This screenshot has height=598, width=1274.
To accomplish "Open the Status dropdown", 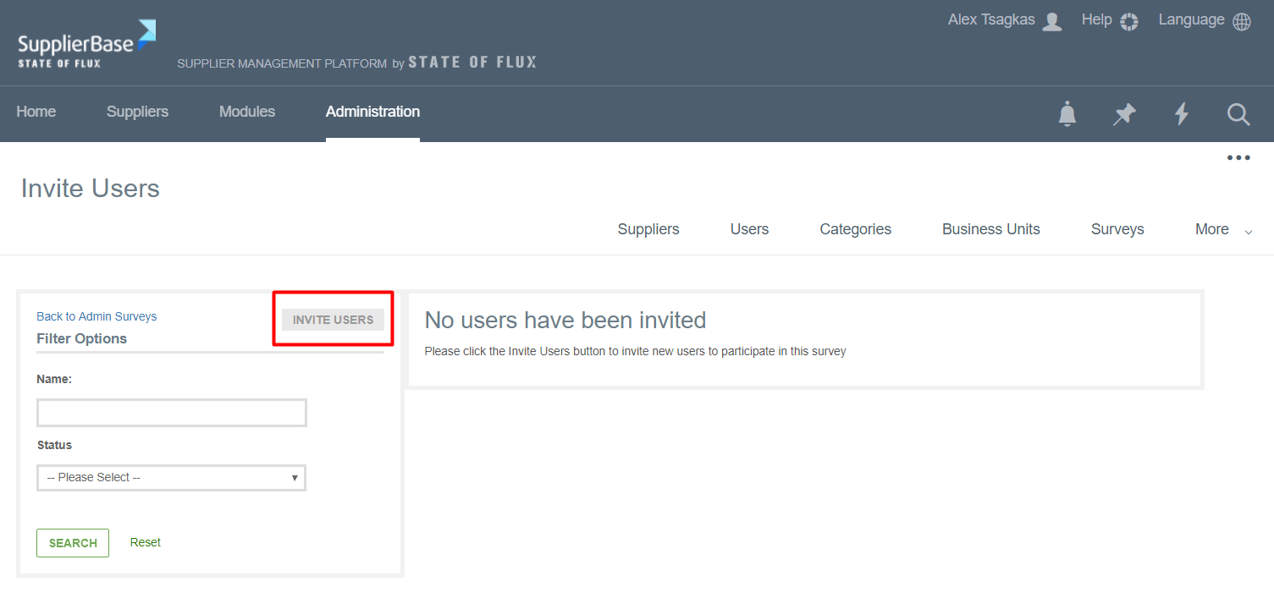I will (x=171, y=478).
